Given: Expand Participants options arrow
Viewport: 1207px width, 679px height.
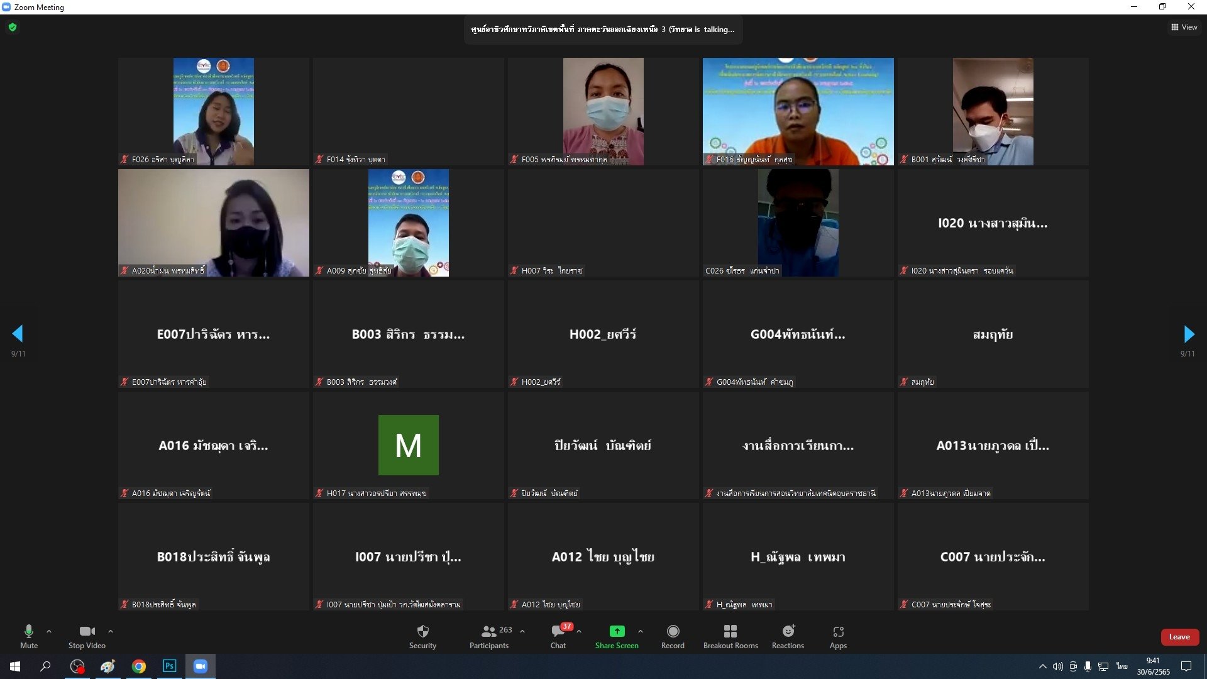Looking at the screenshot, I should (x=522, y=631).
